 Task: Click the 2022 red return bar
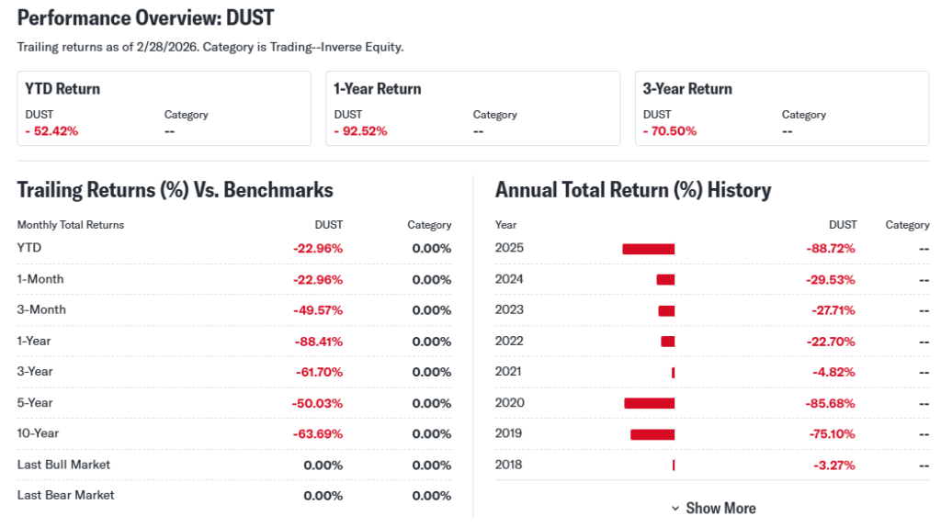tap(667, 342)
